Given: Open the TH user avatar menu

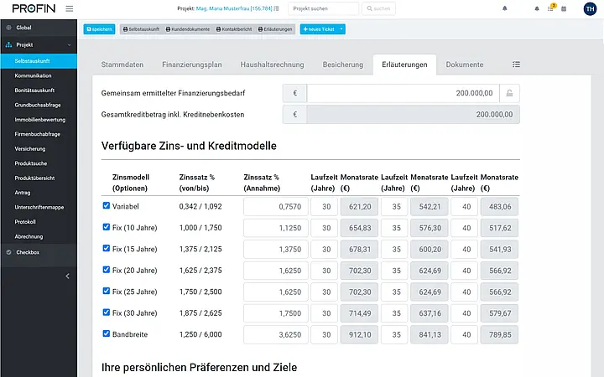Looking at the screenshot, I should coord(590,9).
